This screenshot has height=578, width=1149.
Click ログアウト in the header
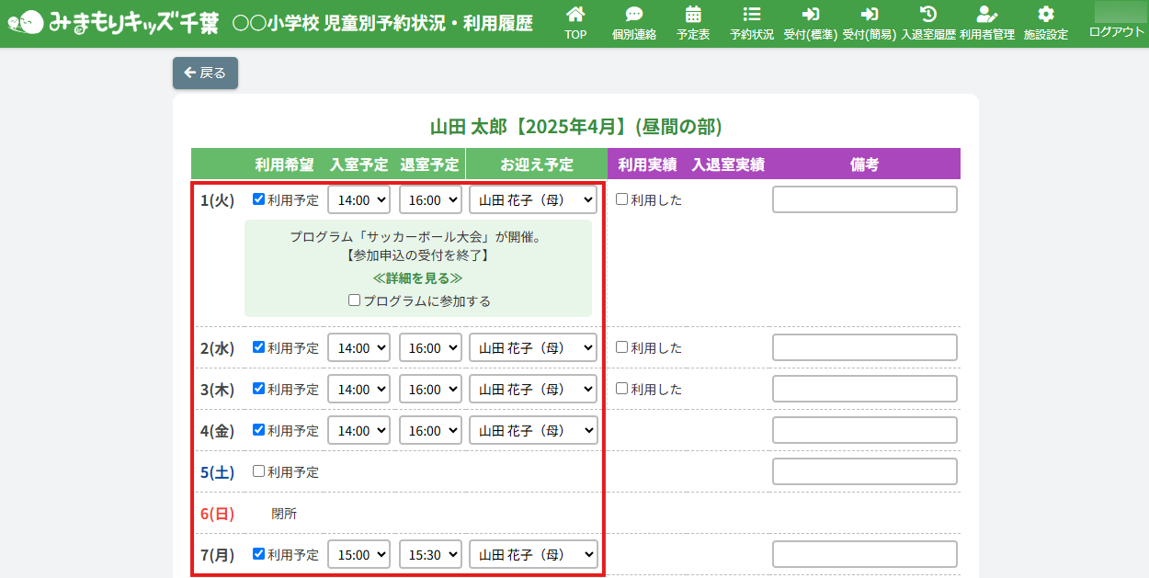click(x=1116, y=32)
